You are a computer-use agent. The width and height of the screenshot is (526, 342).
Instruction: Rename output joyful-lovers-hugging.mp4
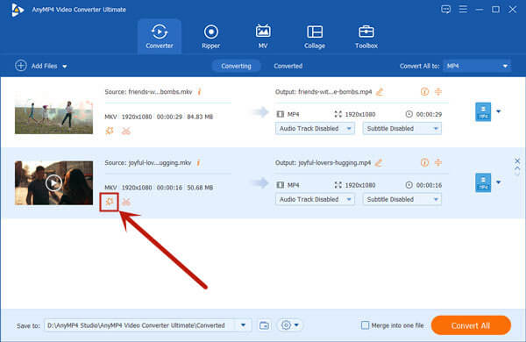click(379, 163)
